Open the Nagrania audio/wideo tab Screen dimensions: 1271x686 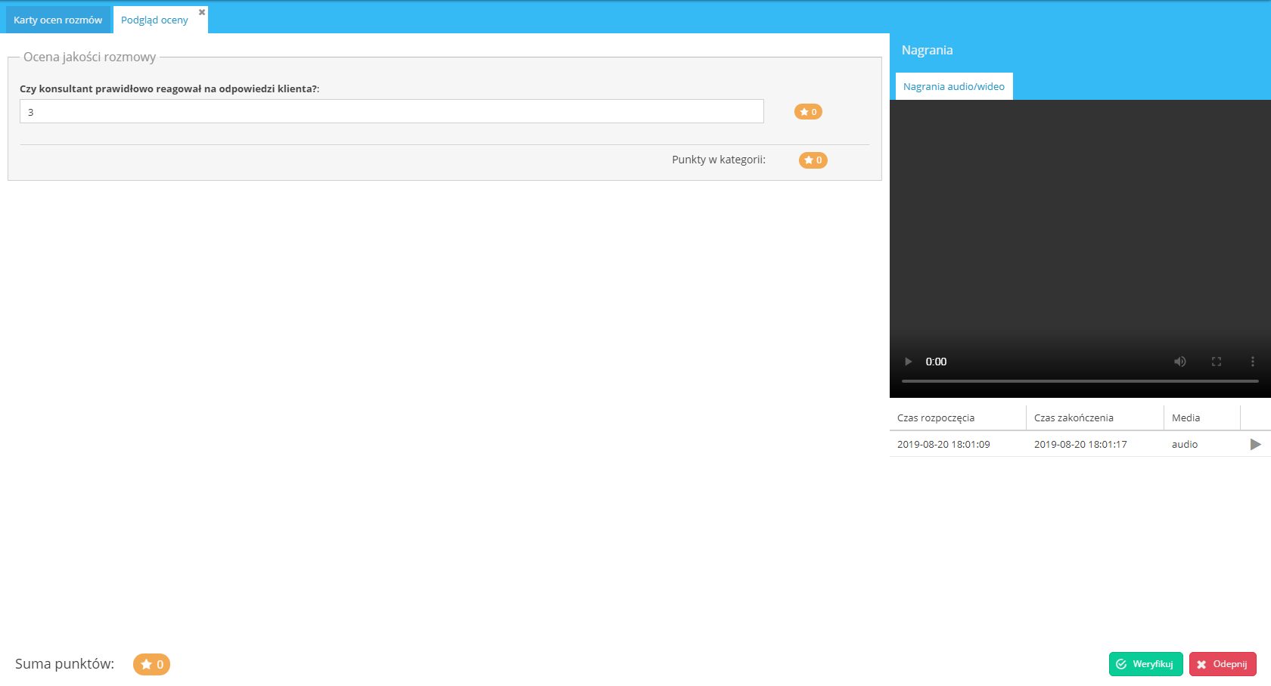954,86
